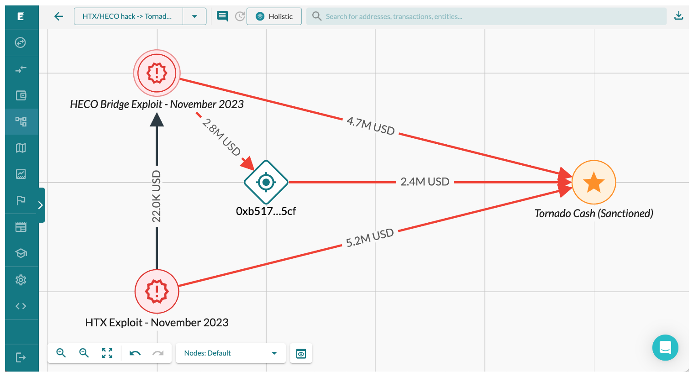The width and height of the screenshot is (693, 377).
Task: Open the wallet icon in sidebar
Action: (x=21, y=95)
